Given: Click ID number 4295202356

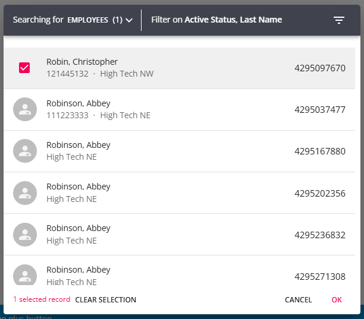Looking at the screenshot, I should (x=320, y=193).
